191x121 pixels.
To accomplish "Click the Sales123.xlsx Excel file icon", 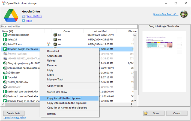I will coord(5,44).
